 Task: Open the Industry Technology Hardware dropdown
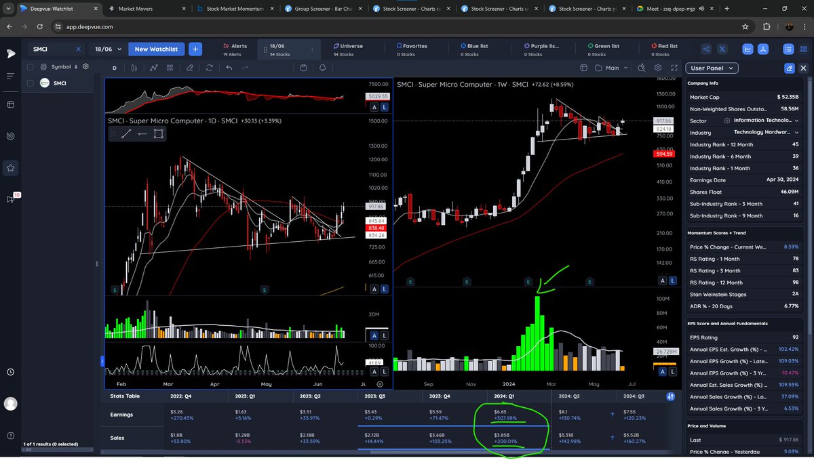point(767,132)
